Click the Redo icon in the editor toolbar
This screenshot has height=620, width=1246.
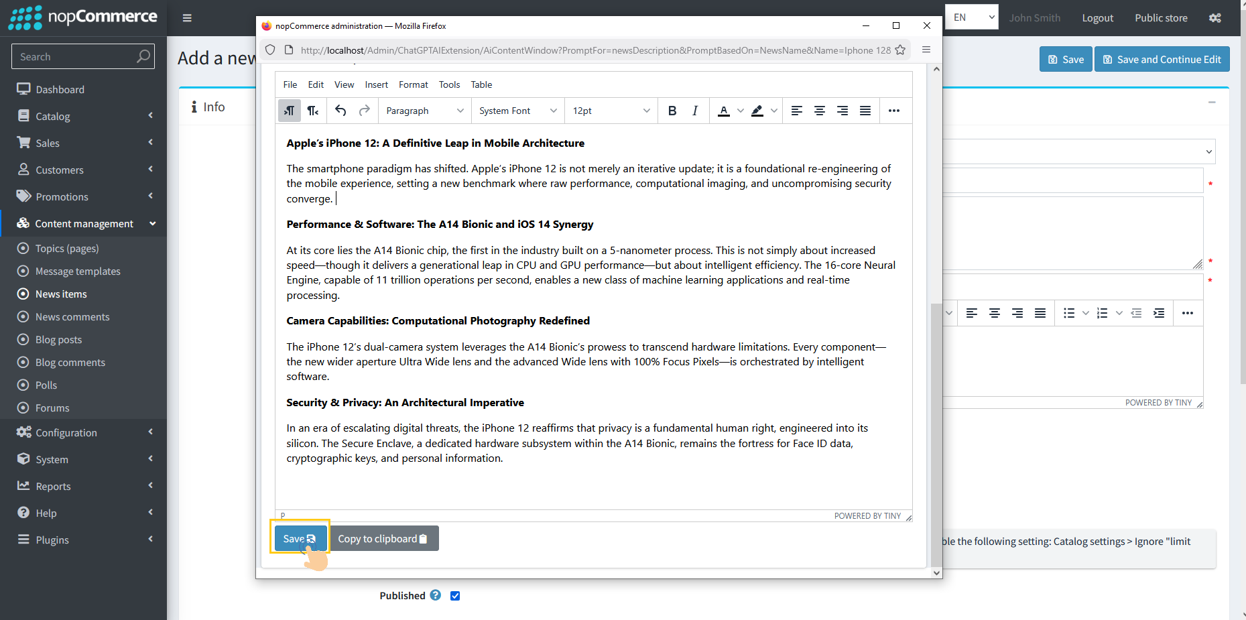(363, 111)
